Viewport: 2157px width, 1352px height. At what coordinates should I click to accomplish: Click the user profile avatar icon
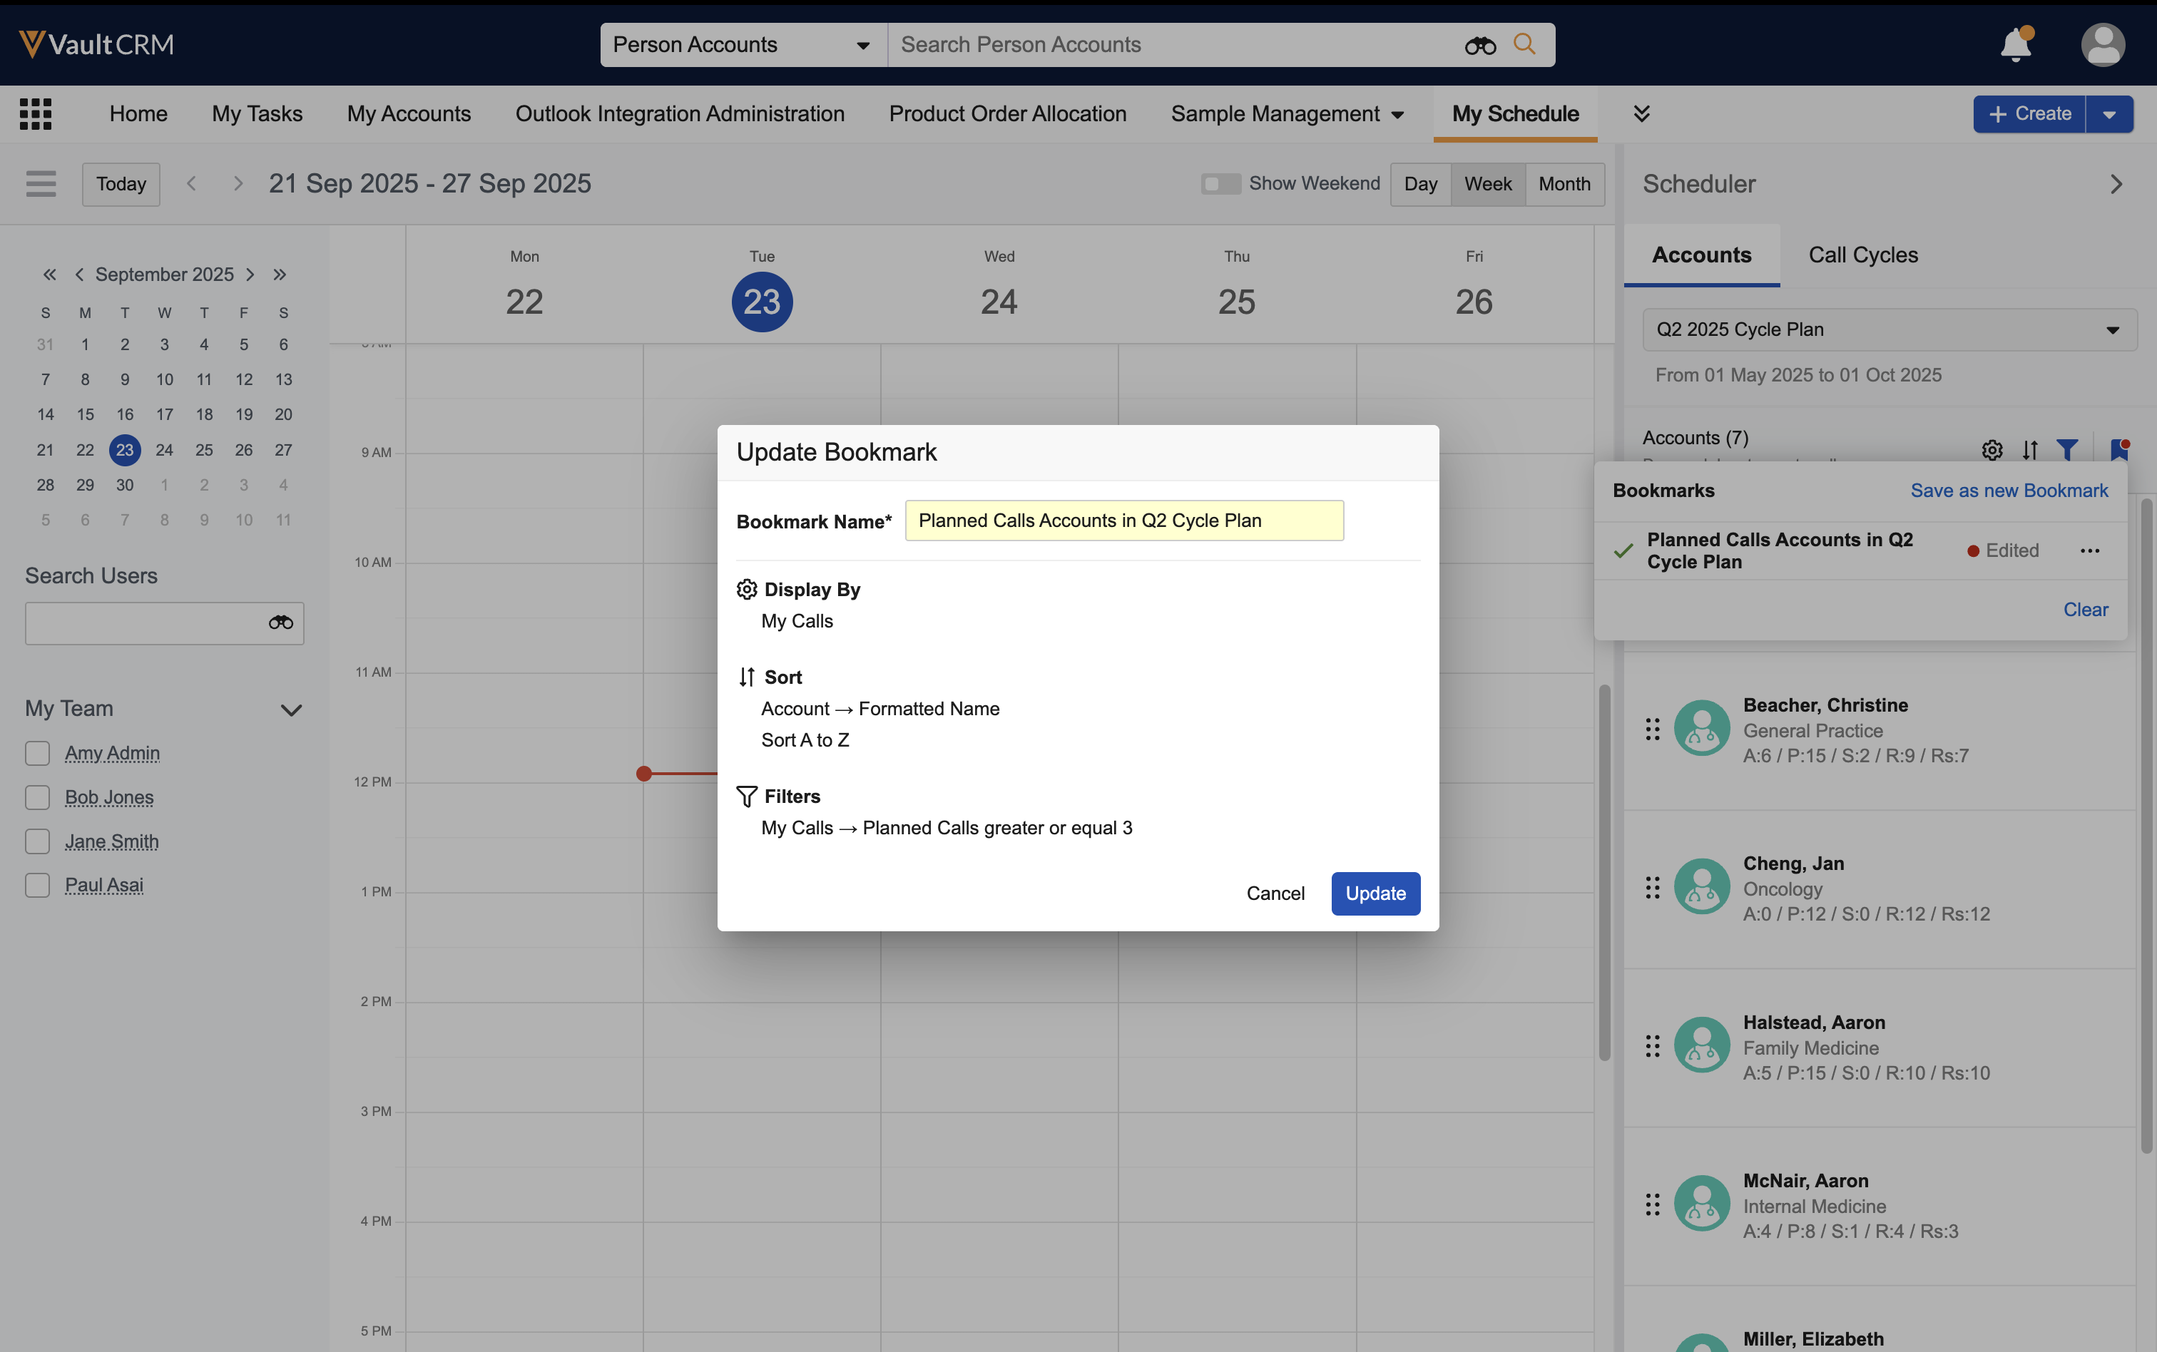click(2103, 45)
